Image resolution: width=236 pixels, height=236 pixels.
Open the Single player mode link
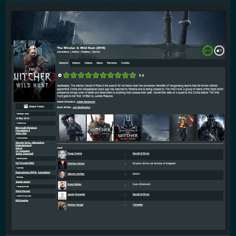click(x=23, y=182)
